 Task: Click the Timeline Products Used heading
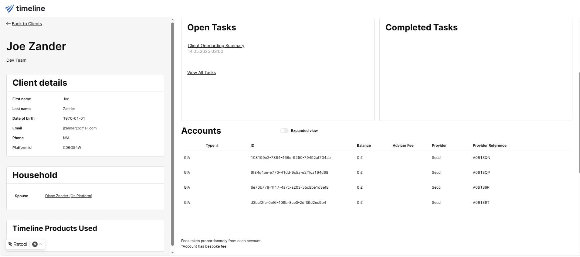pyautogui.click(x=55, y=228)
